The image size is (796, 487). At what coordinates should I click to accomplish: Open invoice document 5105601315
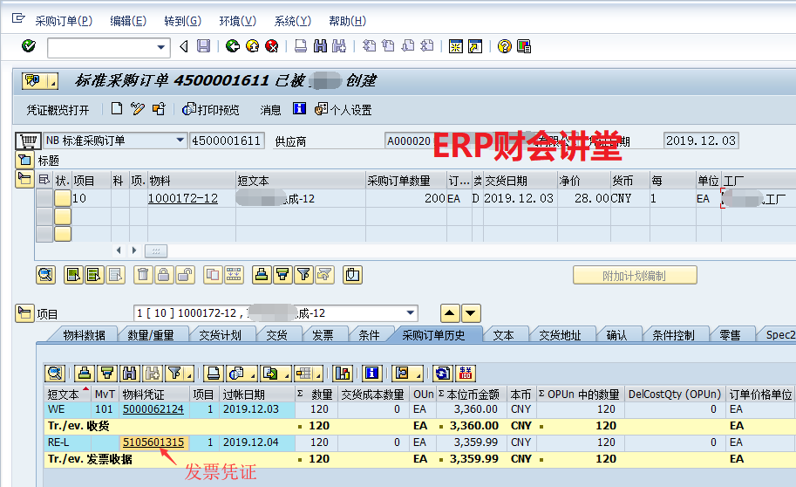pyautogui.click(x=153, y=442)
